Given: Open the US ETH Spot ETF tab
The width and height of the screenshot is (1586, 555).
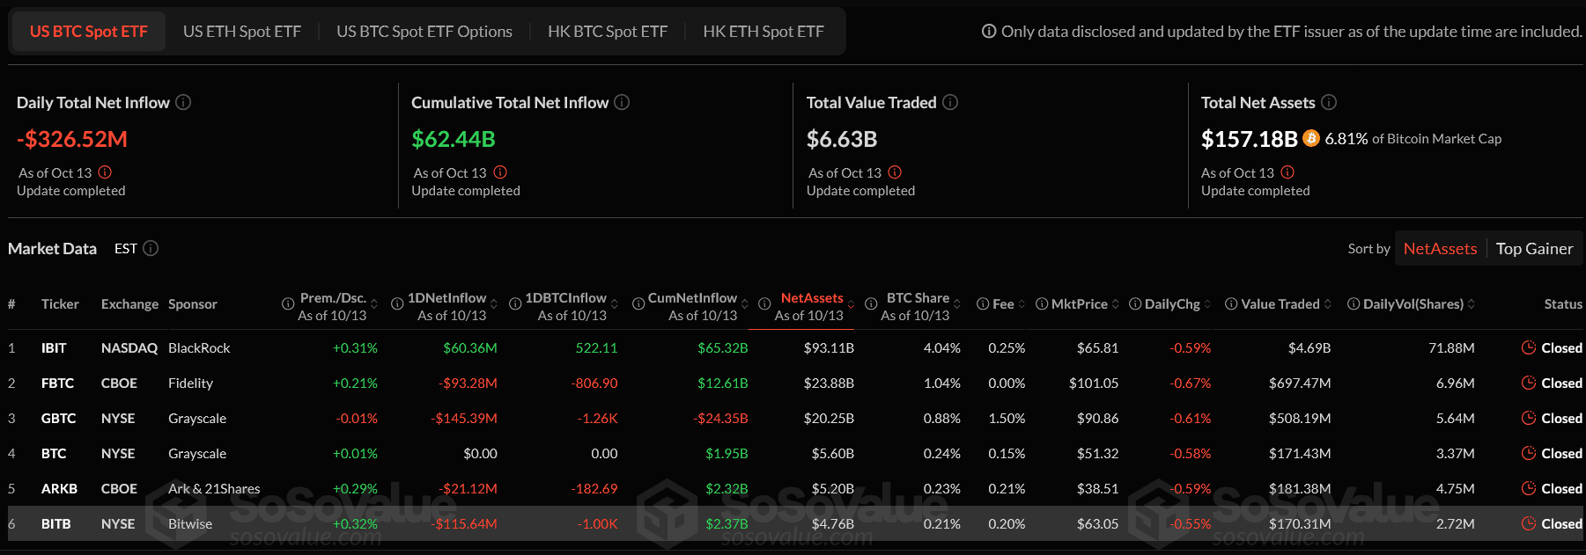Looking at the screenshot, I should (242, 32).
